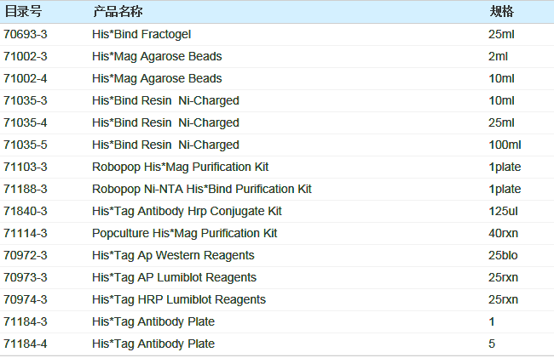Click catalog number 71035-4
The height and width of the screenshot is (358, 554).
[26, 123]
